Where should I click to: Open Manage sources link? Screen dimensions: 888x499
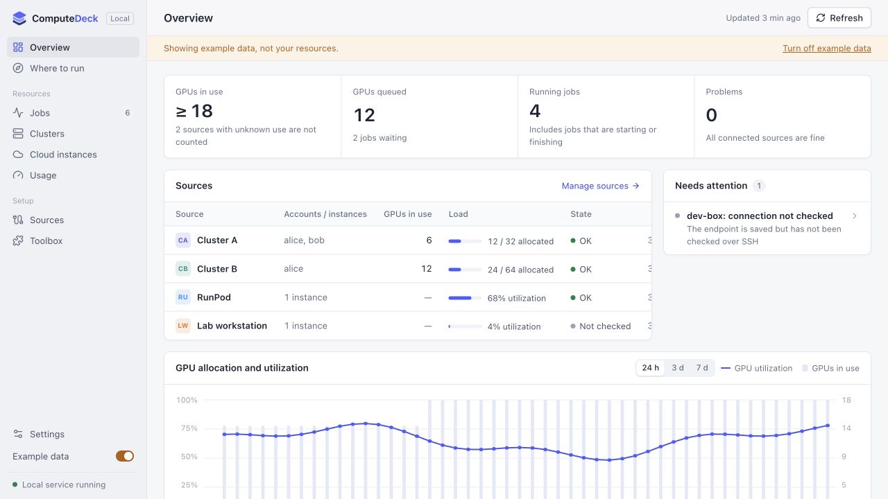pos(601,186)
